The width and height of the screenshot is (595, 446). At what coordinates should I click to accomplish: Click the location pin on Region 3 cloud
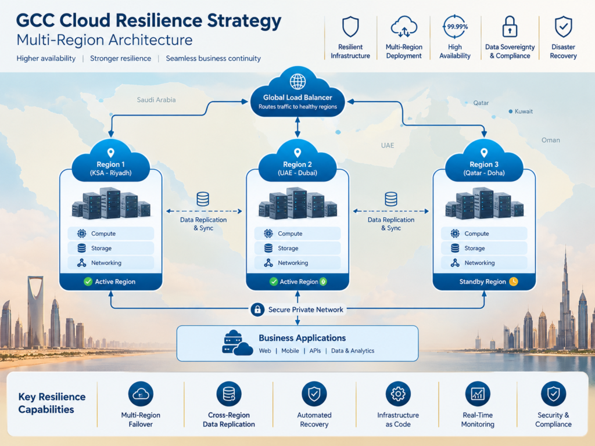(x=484, y=153)
